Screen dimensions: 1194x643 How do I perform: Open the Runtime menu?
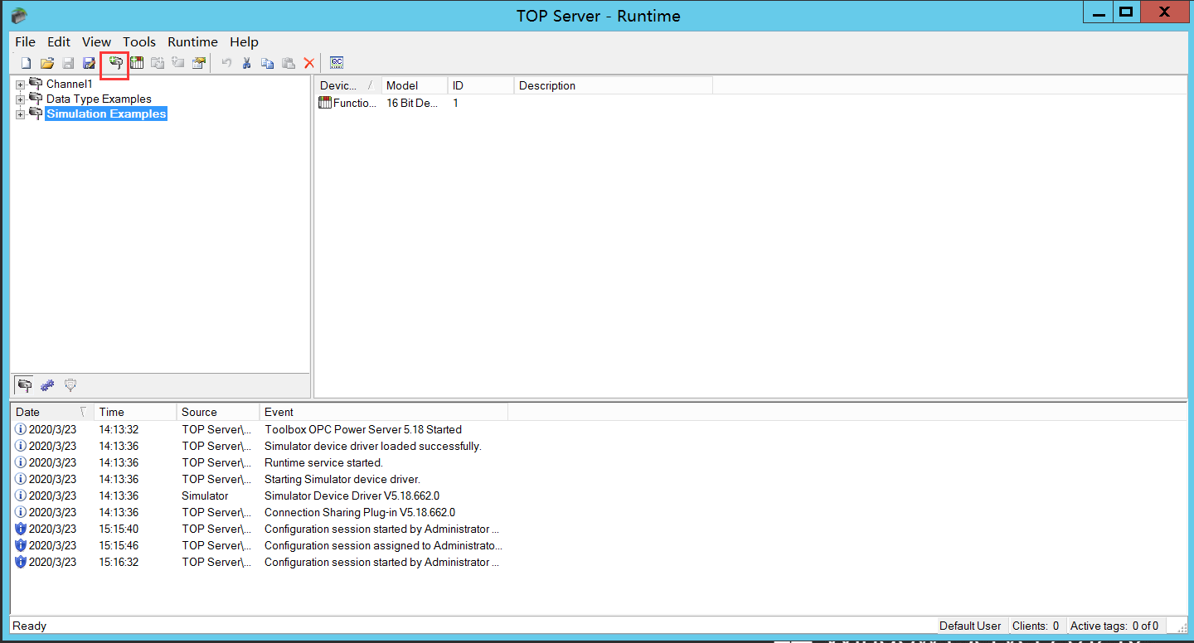[192, 41]
